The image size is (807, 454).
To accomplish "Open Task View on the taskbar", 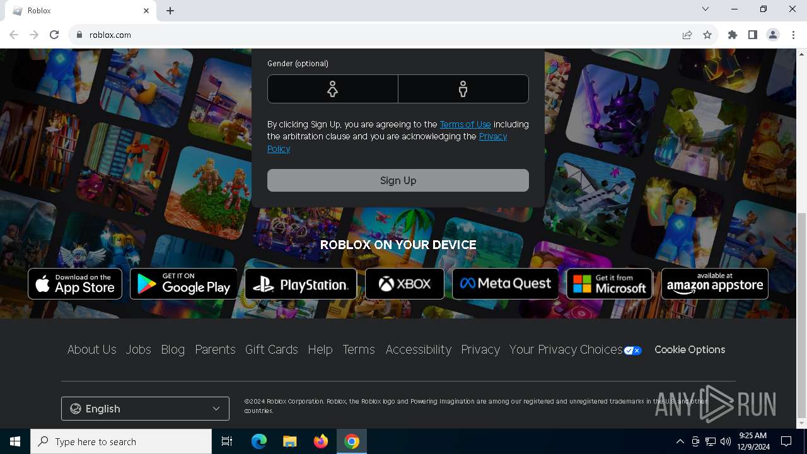I will tap(227, 441).
